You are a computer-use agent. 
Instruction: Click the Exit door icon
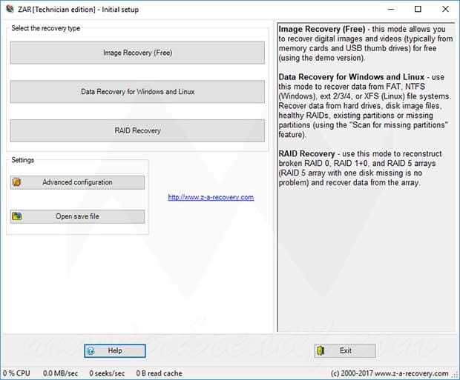coord(321,350)
